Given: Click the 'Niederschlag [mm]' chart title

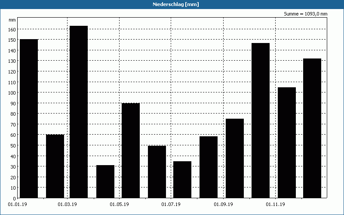Looking at the screenshot, I should point(176,4).
